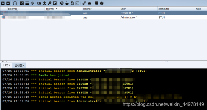Open the Credentials viewer
This screenshot has width=207, height=110.
point(39,3)
